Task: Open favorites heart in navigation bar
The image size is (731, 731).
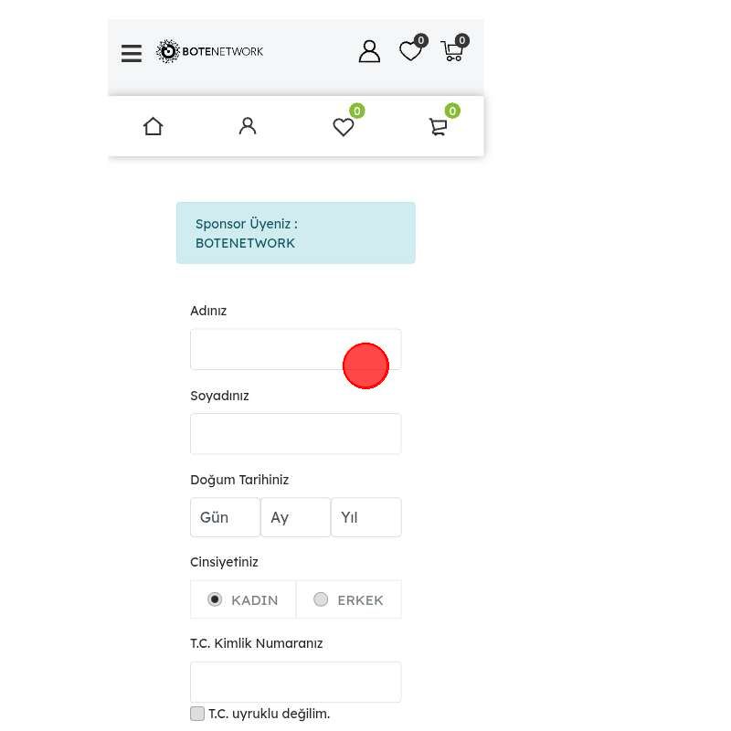Action: (344, 127)
